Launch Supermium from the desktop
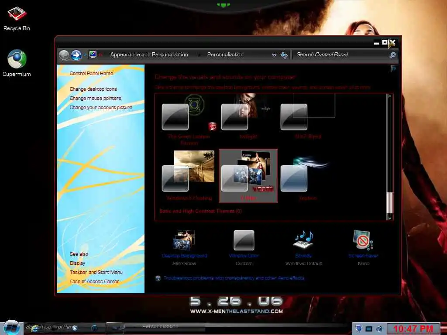Viewport: 447px width, 335px height. pyautogui.click(x=17, y=63)
